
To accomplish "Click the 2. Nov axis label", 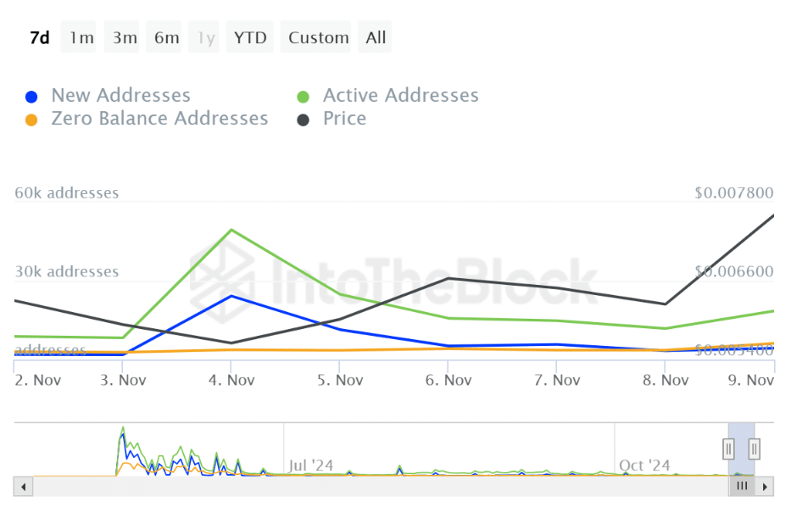I will click(38, 380).
